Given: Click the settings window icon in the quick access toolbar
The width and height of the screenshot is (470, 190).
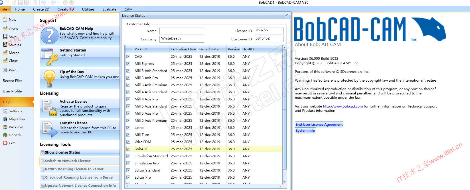Looking at the screenshot, I should click(35, 3).
